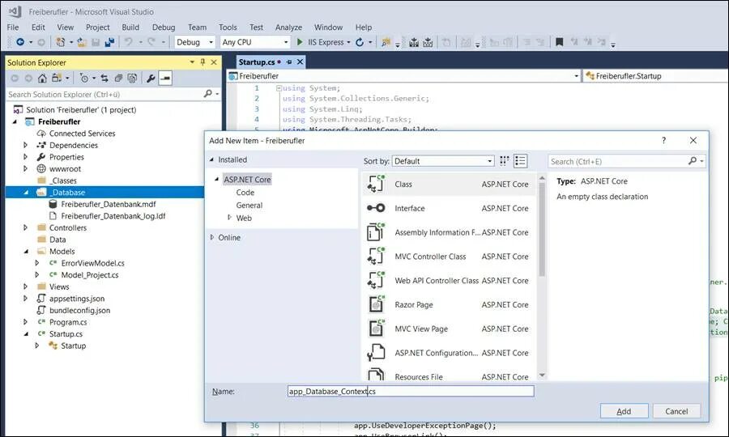Toggle Preview Selected Items icon

coord(165,78)
